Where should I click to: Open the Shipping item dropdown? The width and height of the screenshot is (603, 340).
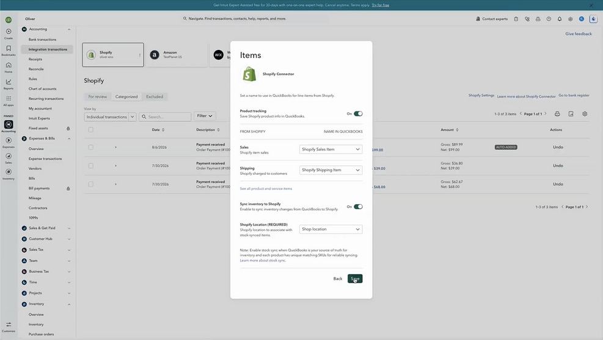[331, 170]
